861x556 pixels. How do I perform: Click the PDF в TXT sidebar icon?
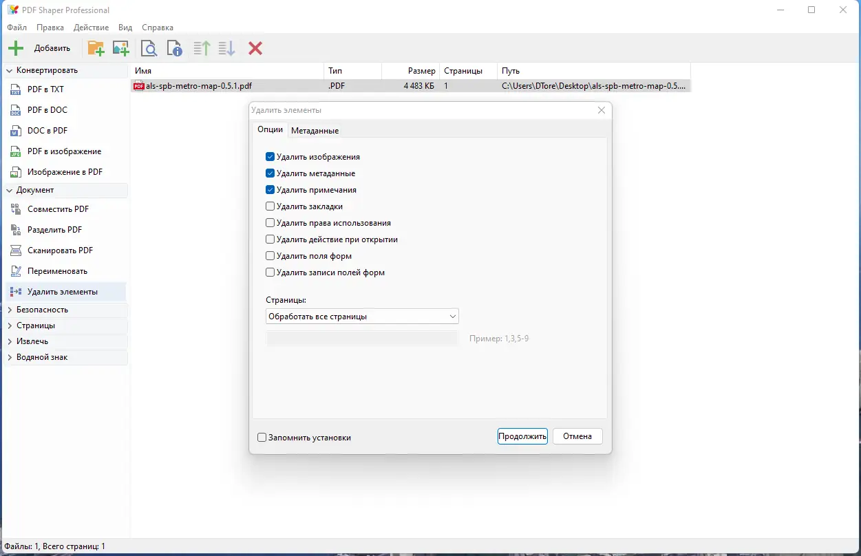16,89
